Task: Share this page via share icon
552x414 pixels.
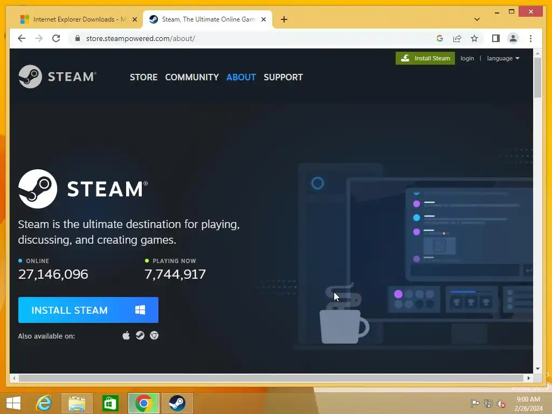Action: (457, 38)
